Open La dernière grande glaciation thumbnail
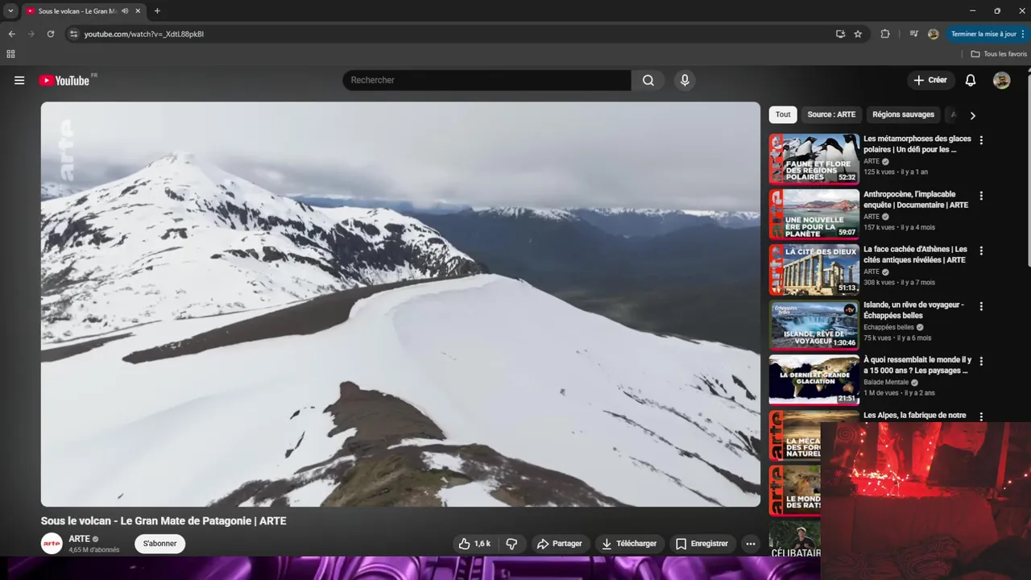 click(x=814, y=380)
